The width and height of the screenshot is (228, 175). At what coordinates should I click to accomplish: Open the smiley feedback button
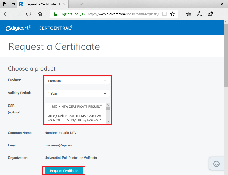tap(216, 164)
